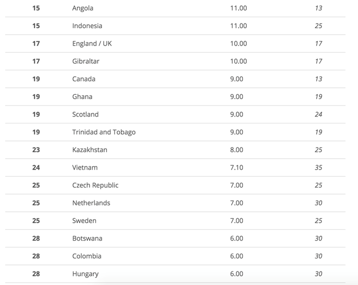Click the Scotland row label
Screen dimensions: 358x285
pyautogui.click(x=85, y=114)
